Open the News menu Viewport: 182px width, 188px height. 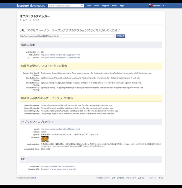[114, 6]
